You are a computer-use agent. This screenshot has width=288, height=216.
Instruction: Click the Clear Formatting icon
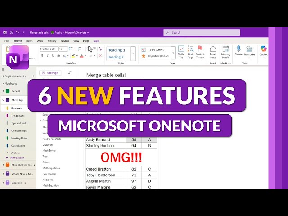pos(100,49)
